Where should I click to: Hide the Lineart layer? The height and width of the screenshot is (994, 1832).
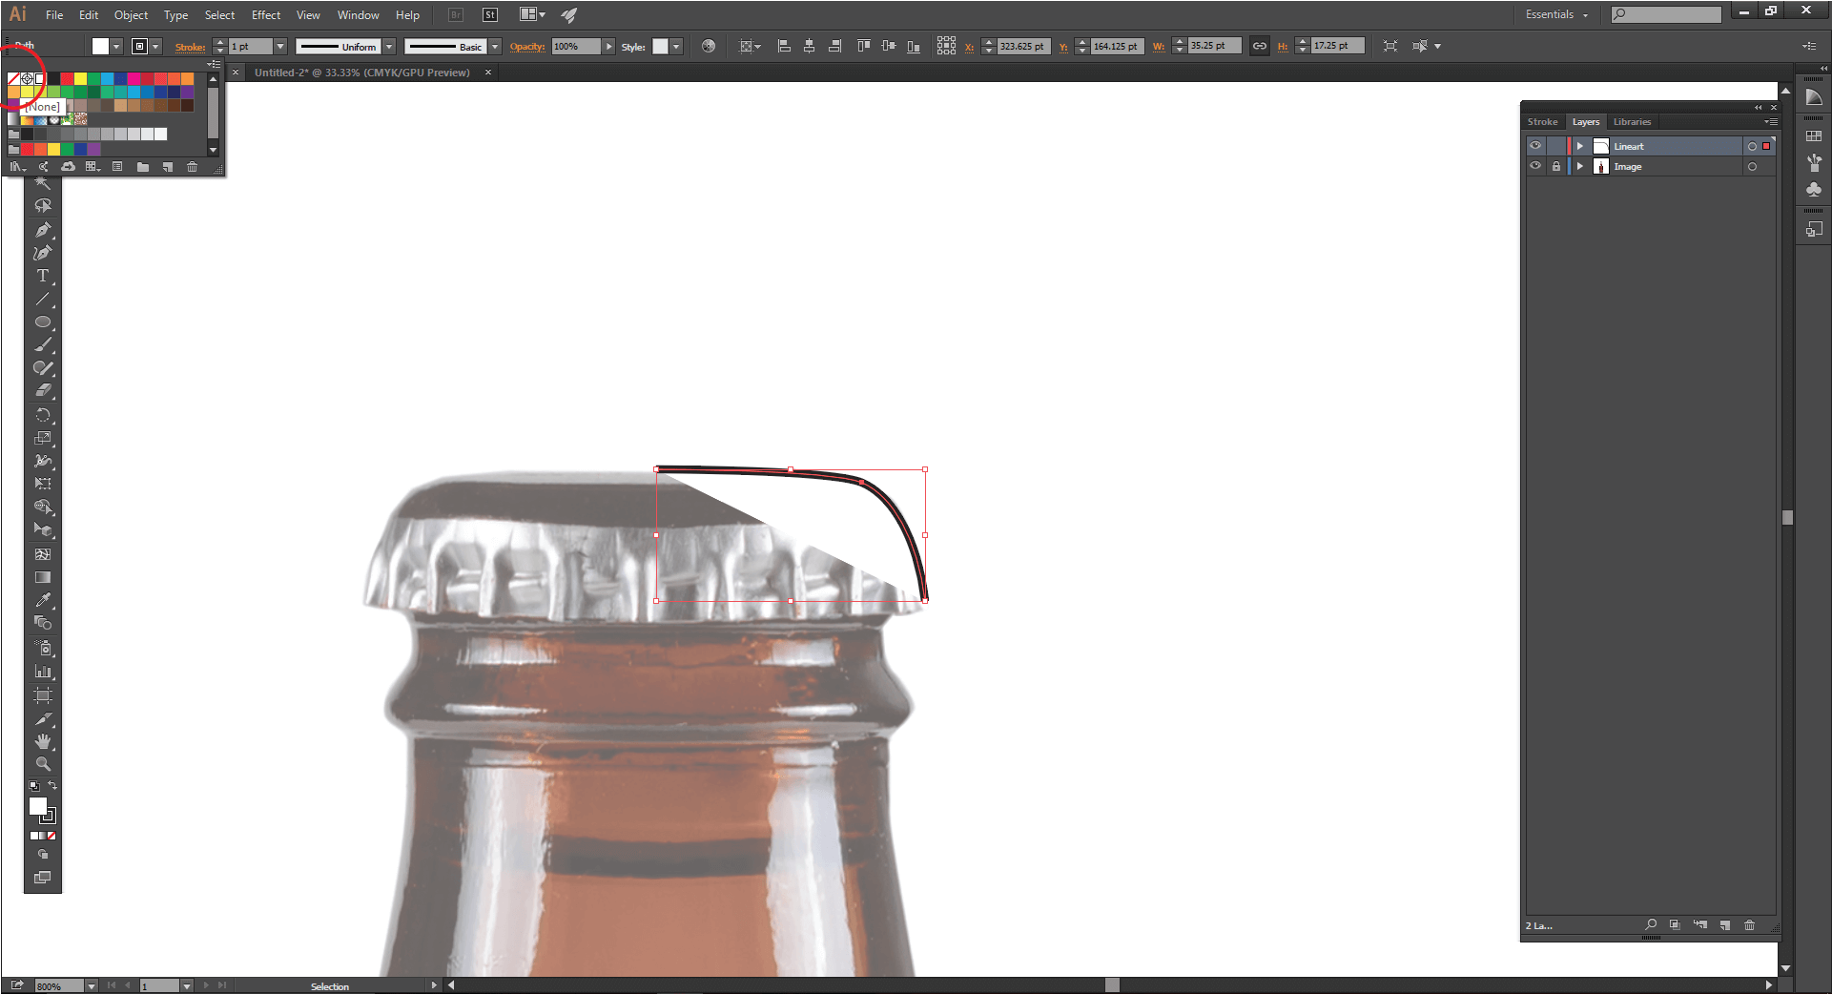pyautogui.click(x=1535, y=146)
